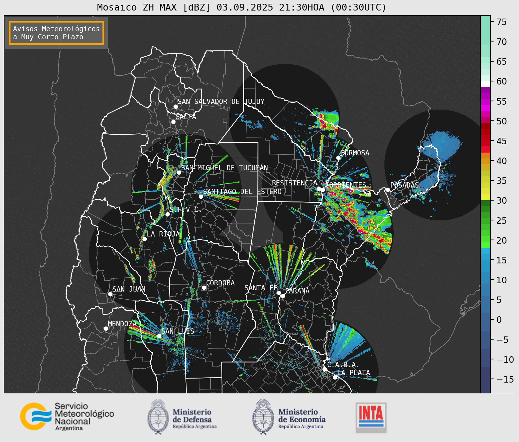Click the INTA logo
The width and height of the screenshot is (519, 442).
[371, 418]
